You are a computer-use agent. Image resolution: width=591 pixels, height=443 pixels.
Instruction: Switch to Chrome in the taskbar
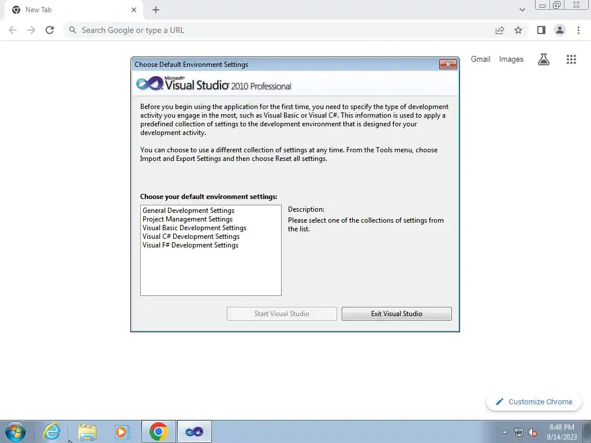pos(159,431)
